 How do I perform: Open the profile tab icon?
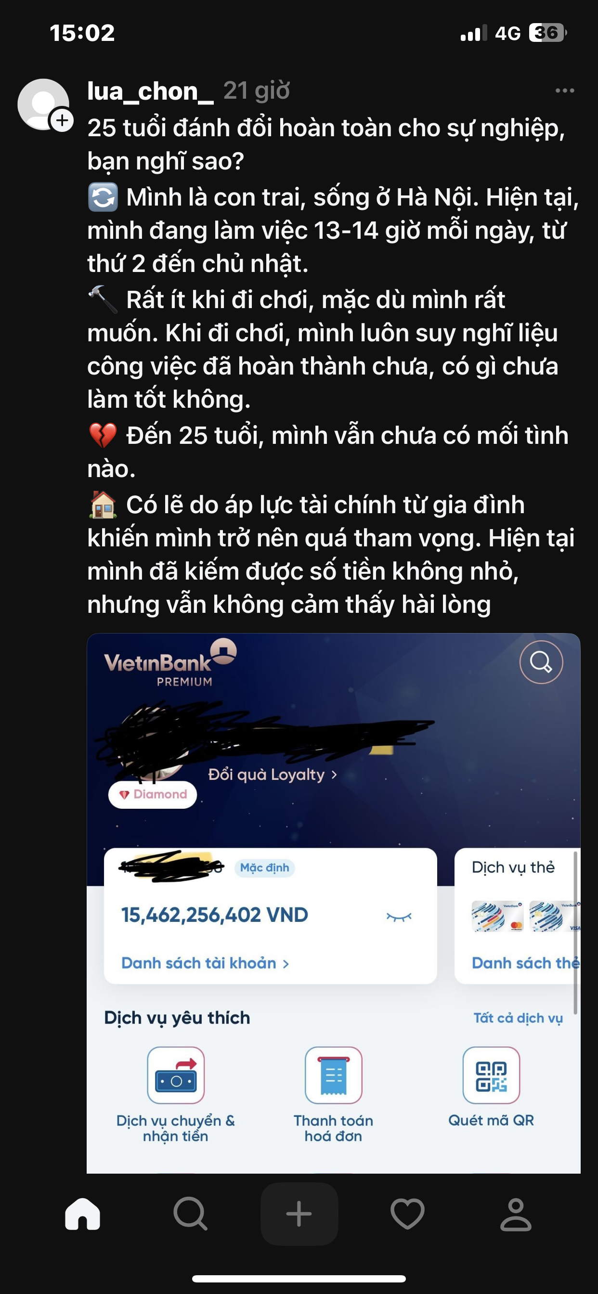tap(516, 1214)
